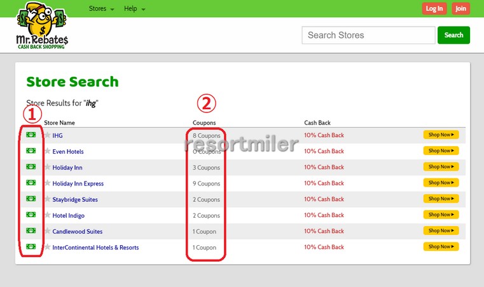Toggle the favorite star for Even Hotels
The height and width of the screenshot is (287, 484).
click(x=47, y=151)
